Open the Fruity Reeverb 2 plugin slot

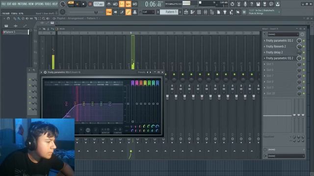tap(276, 46)
